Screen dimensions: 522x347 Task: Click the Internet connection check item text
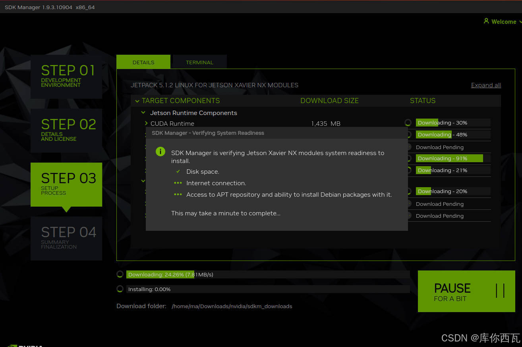[216, 183]
